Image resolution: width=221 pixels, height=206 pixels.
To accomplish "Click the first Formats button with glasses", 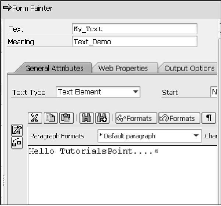I will point(136,118).
